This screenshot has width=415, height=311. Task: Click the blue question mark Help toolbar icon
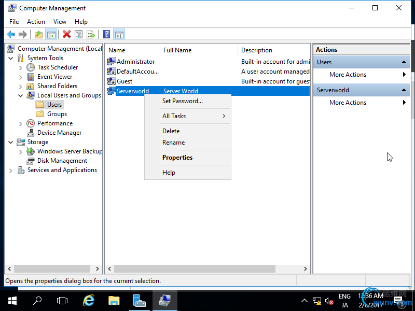coord(106,34)
